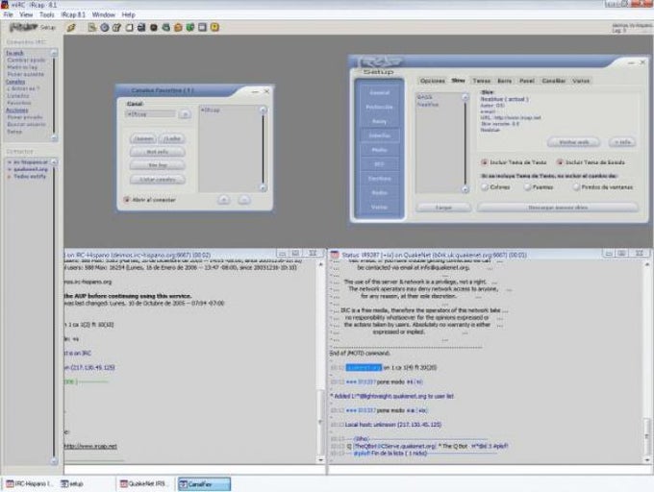Click up arrow of the Yo (nick) side panel

(x=54, y=53)
